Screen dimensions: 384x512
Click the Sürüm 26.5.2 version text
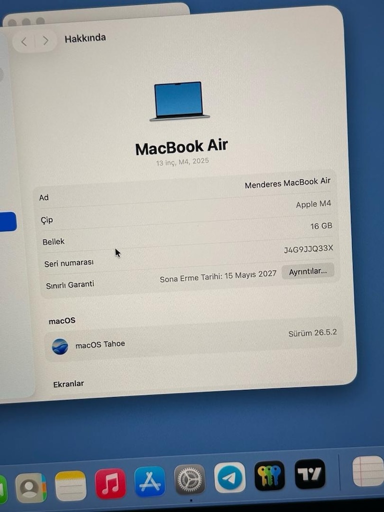click(x=312, y=333)
